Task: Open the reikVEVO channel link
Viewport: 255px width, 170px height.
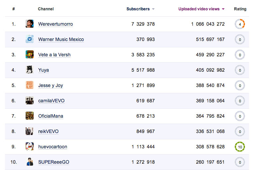Action: click(x=48, y=131)
